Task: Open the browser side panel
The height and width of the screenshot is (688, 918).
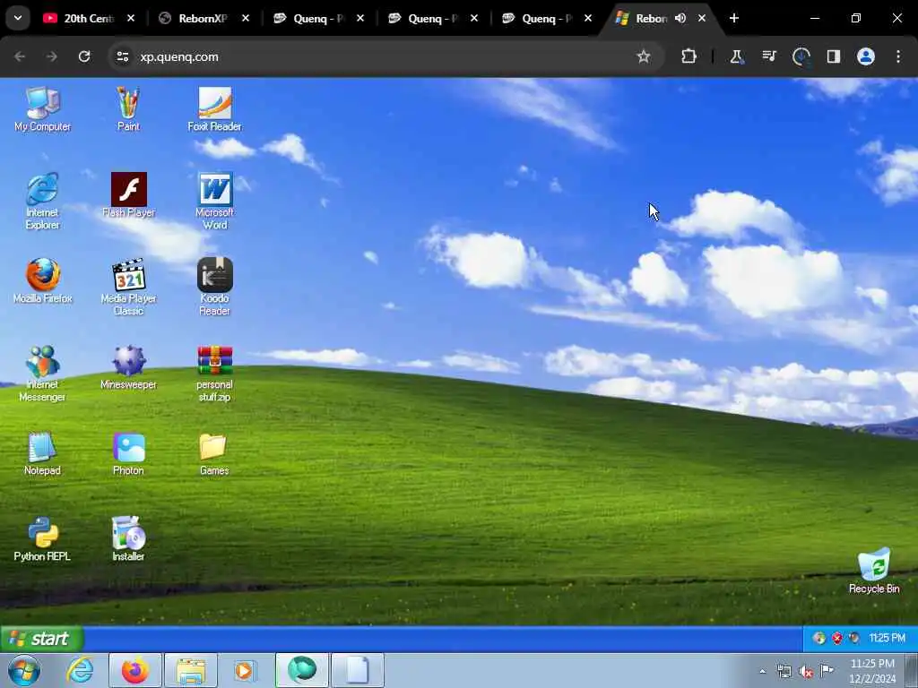Action: coord(834,56)
